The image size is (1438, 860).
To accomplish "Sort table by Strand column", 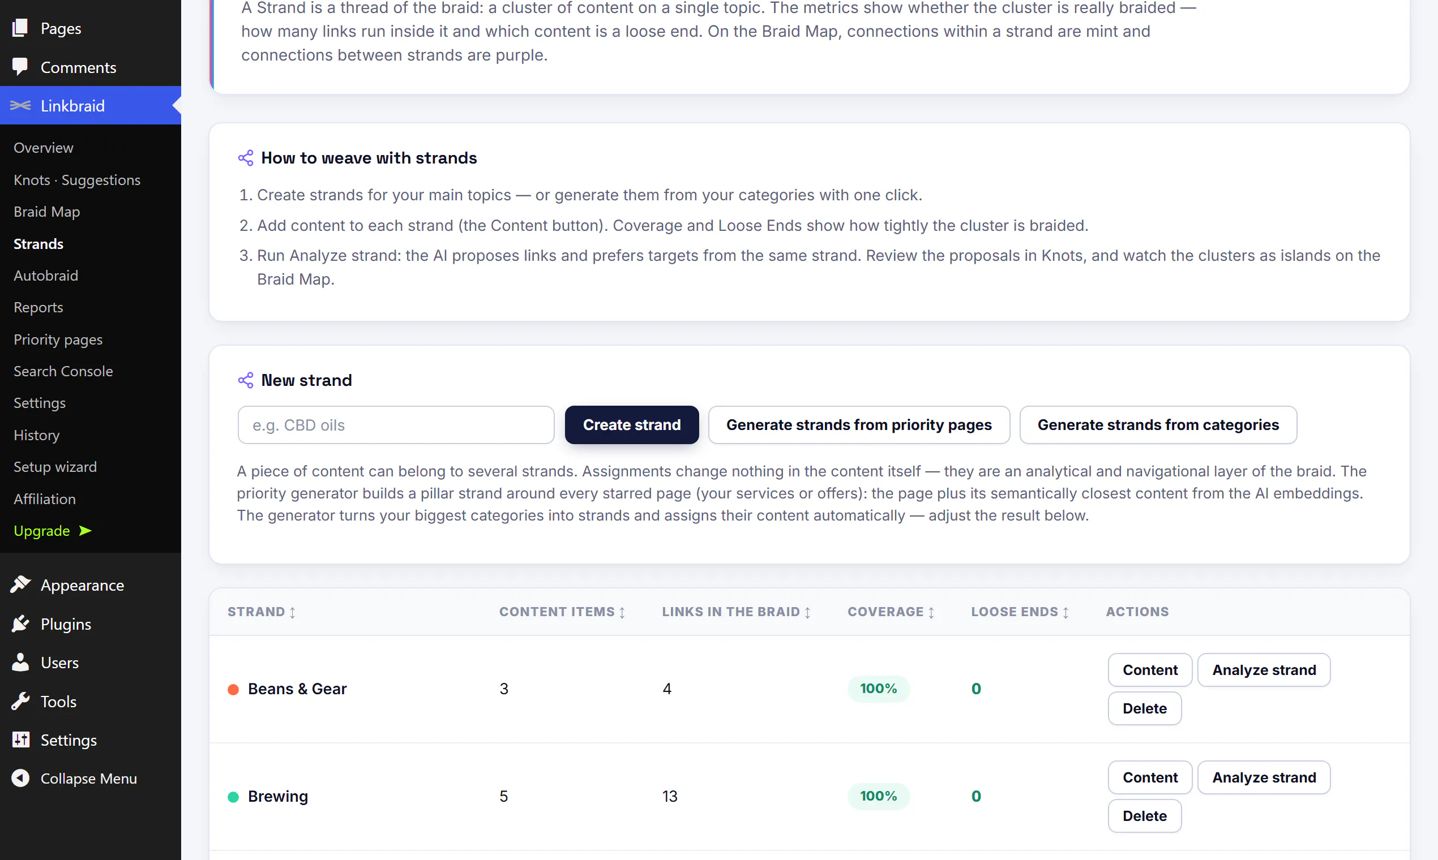I will pyautogui.click(x=262, y=612).
